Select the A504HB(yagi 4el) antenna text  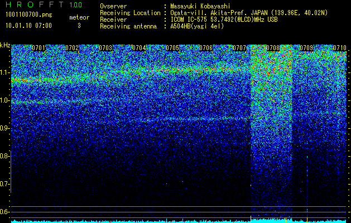197,26
